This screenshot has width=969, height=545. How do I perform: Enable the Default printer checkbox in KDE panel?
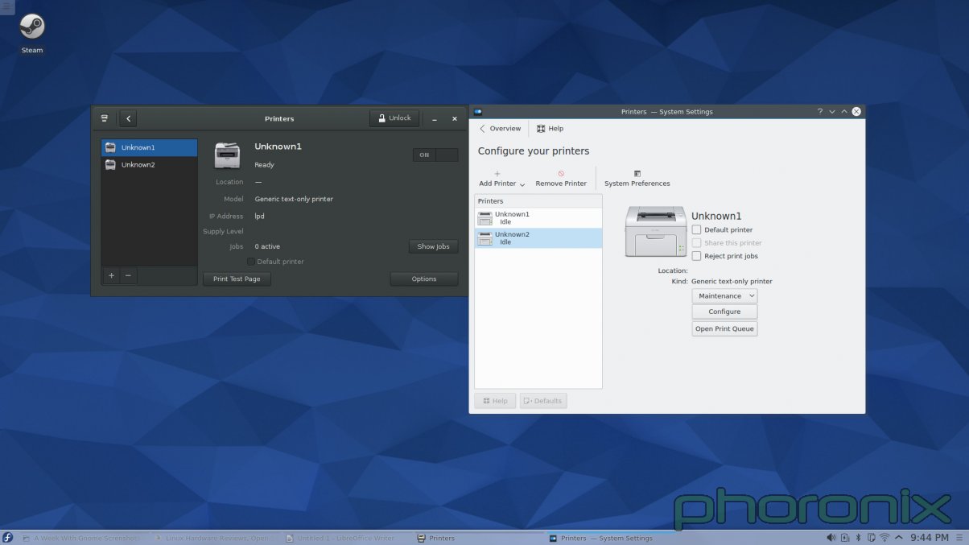[x=696, y=229]
